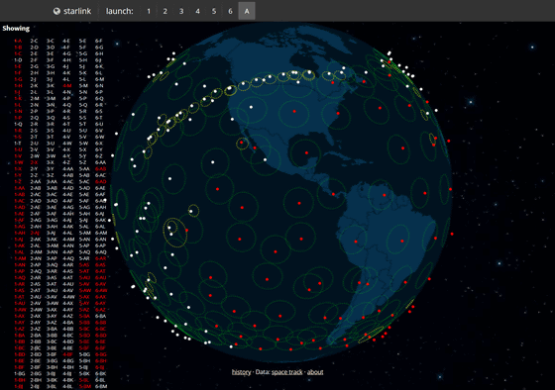Select satellite 1-Q in the list
Viewport: 555px width, 390px height.
[18, 124]
